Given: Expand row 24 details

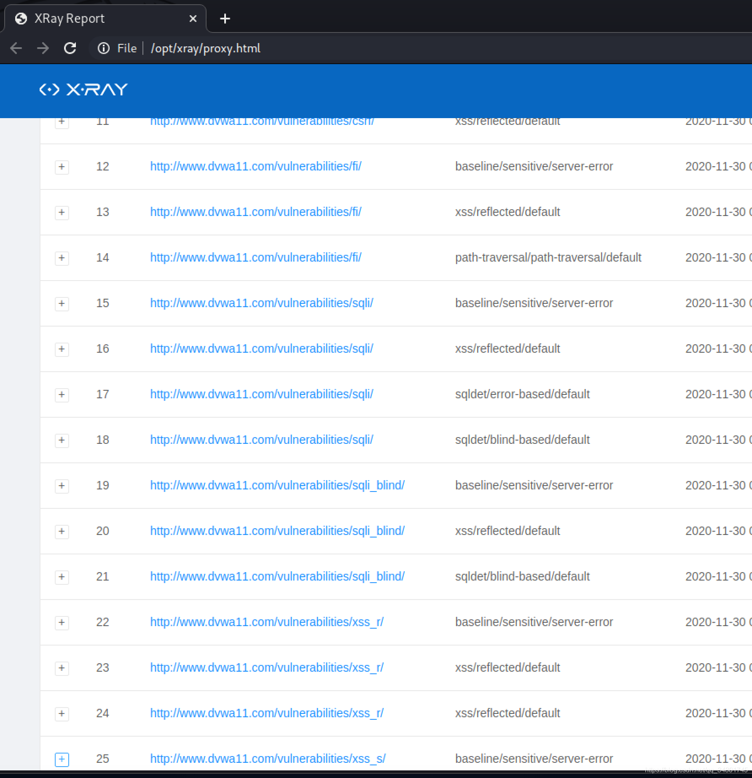Looking at the screenshot, I should [62, 714].
